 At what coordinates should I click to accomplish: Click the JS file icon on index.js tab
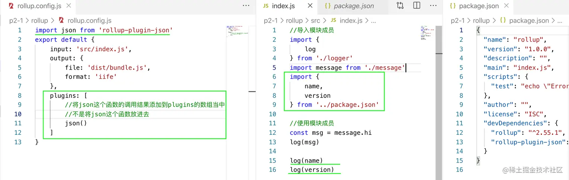click(266, 6)
